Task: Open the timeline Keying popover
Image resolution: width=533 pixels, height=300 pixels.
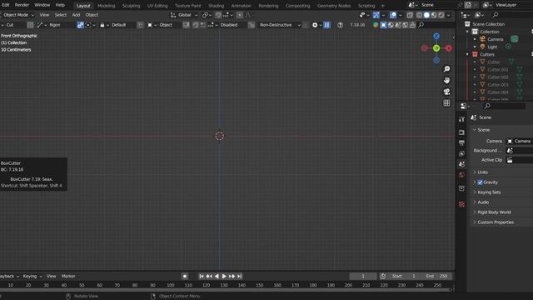Action: tap(32, 276)
